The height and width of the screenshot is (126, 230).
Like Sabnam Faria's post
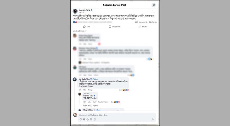[86, 26]
